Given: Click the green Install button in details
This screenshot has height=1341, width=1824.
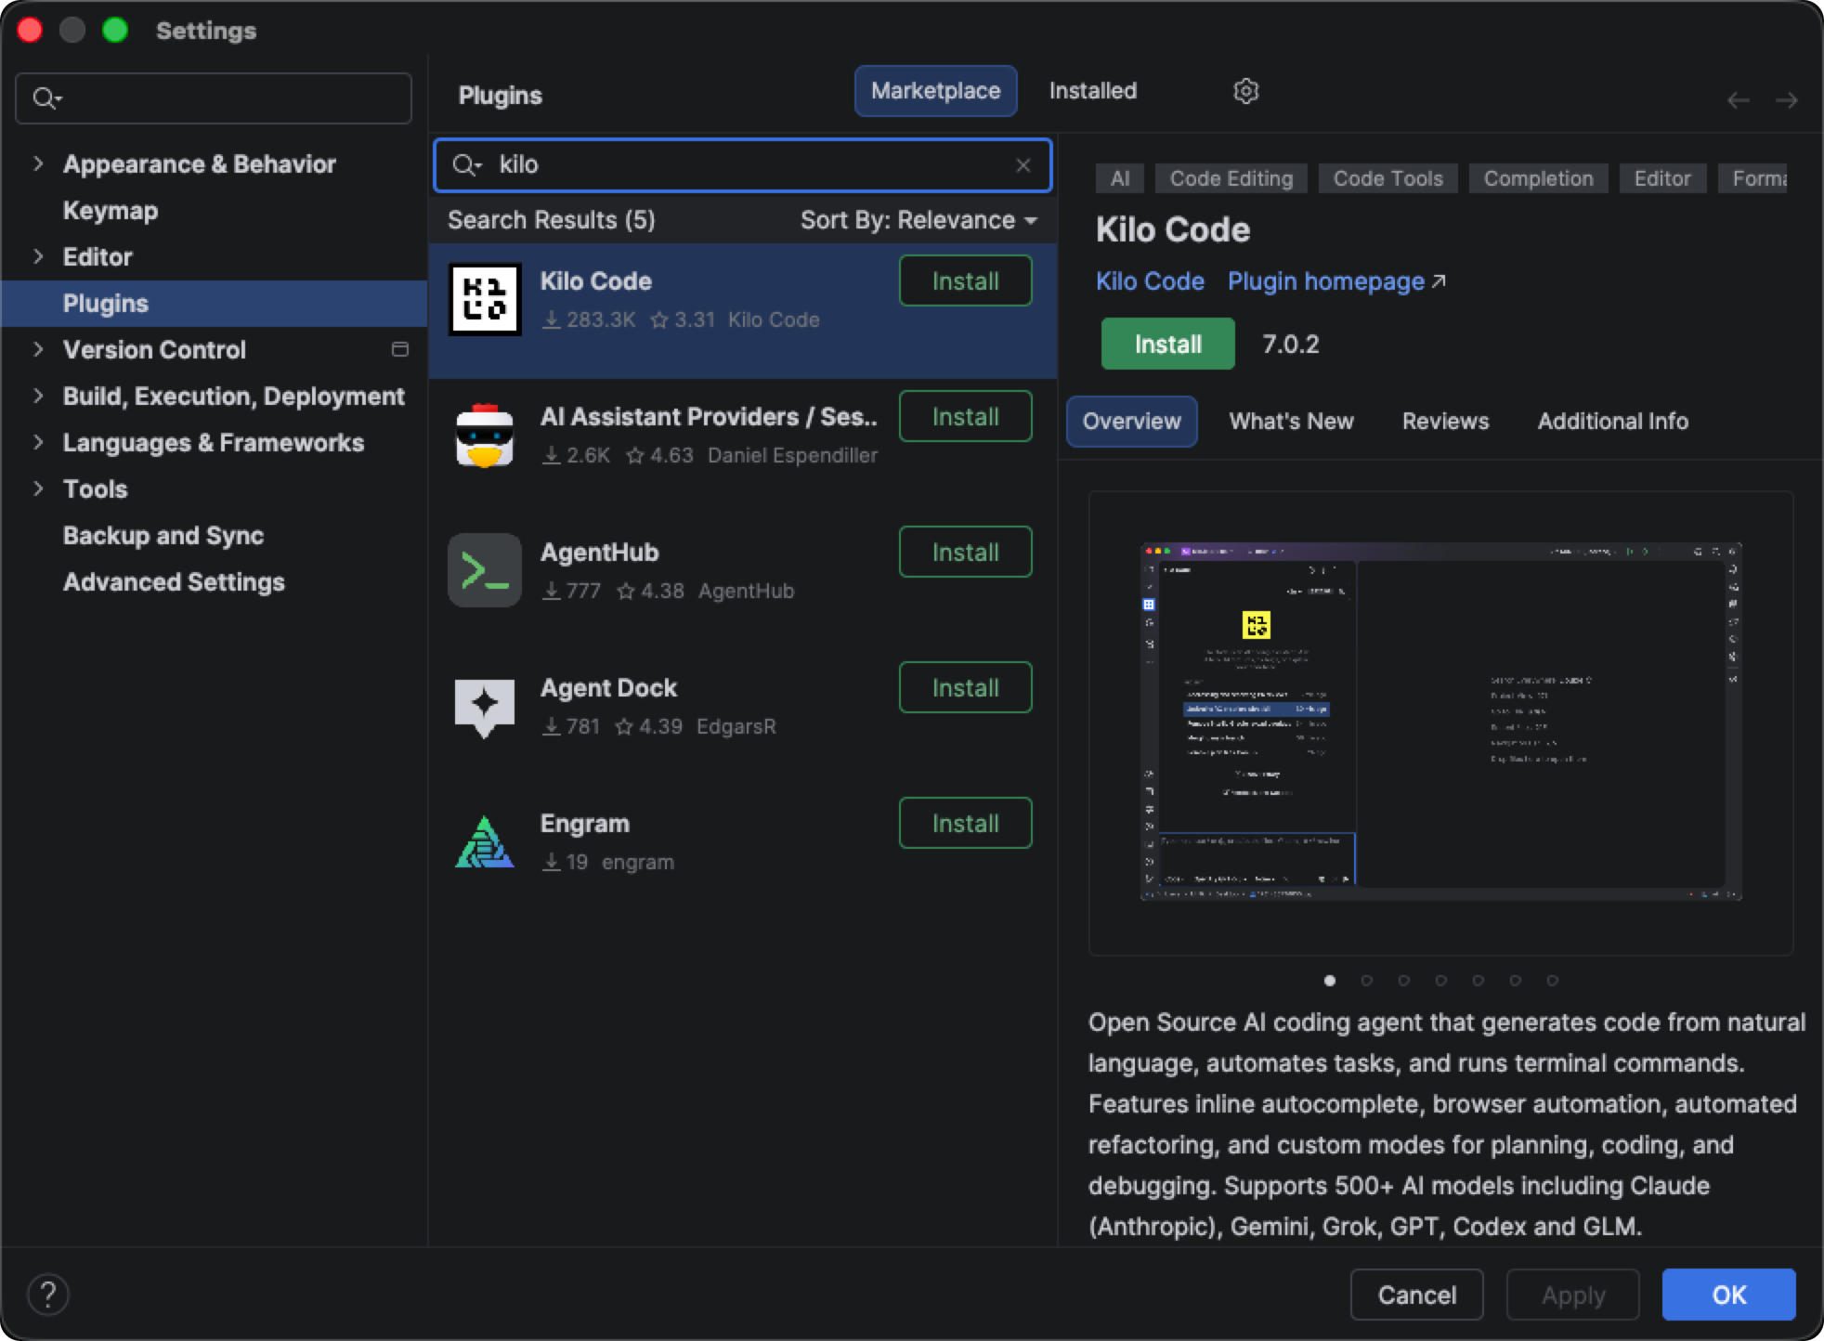Looking at the screenshot, I should point(1167,344).
